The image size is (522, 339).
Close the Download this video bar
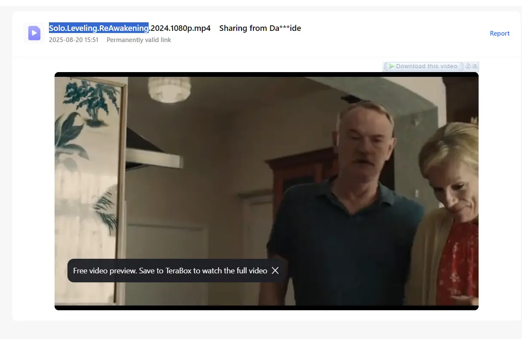[475, 66]
